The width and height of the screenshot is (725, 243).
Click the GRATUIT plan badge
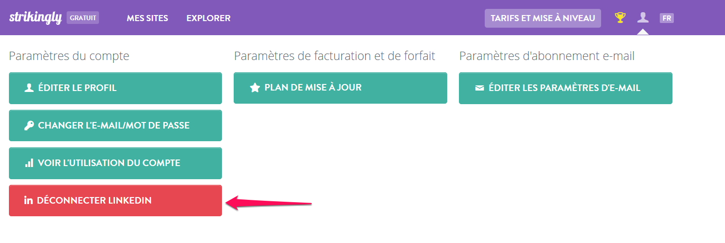click(x=83, y=18)
